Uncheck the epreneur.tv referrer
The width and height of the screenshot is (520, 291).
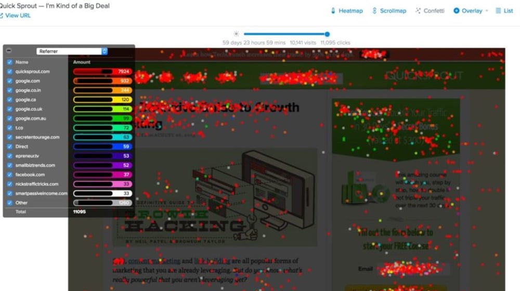pos(9,156)
